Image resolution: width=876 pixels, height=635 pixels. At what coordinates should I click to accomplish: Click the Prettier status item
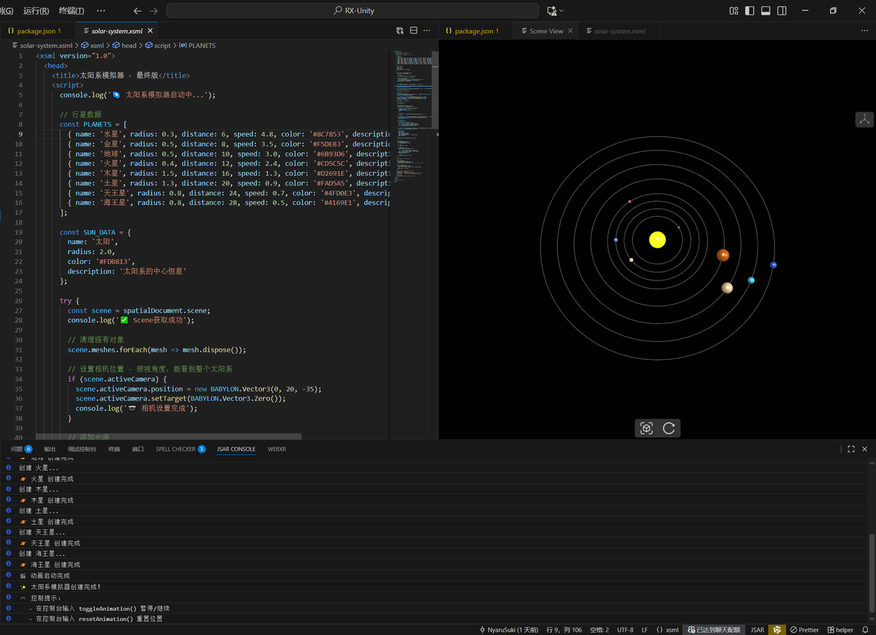tap(804, 630)
